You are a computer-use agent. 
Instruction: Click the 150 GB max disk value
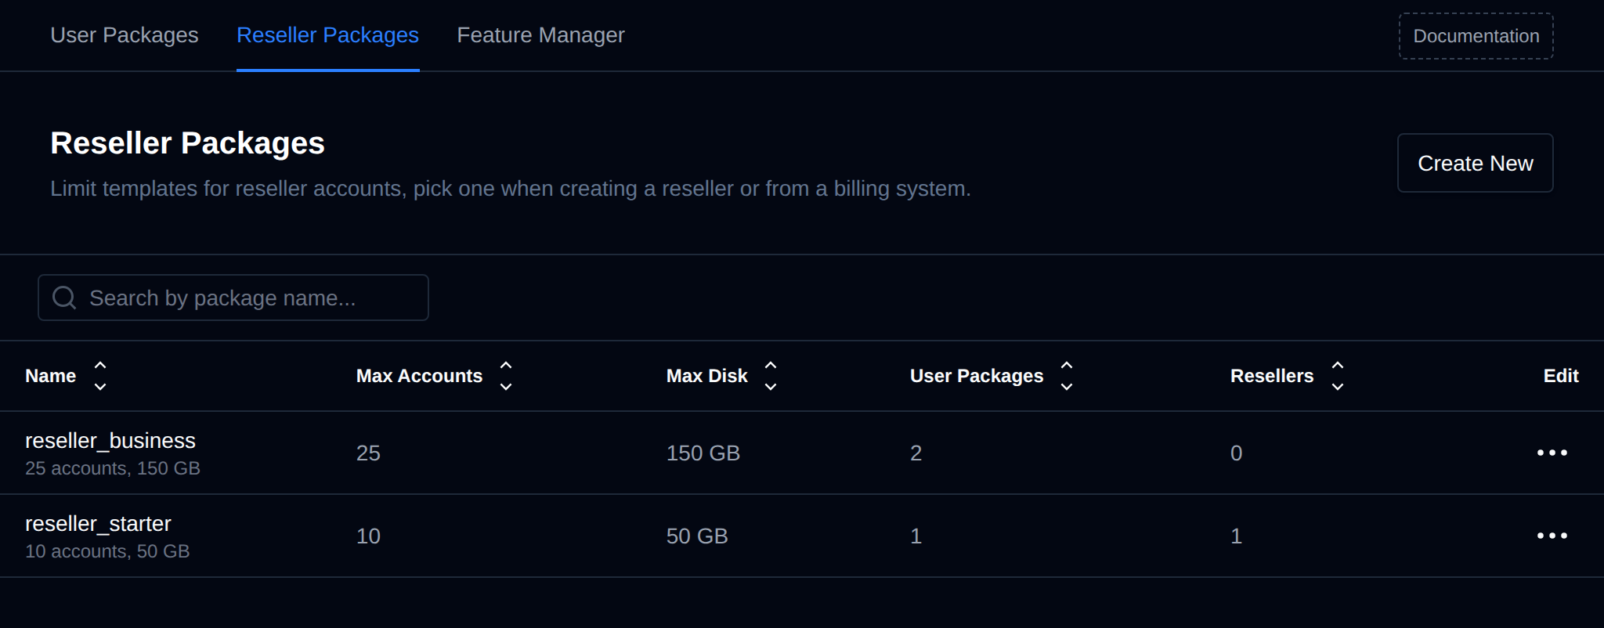pos(703,453)
